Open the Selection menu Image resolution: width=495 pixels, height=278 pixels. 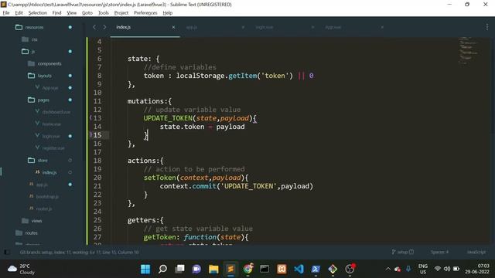[x=38, y=13]
